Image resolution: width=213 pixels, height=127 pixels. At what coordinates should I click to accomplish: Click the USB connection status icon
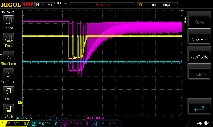tap(199, 123)
